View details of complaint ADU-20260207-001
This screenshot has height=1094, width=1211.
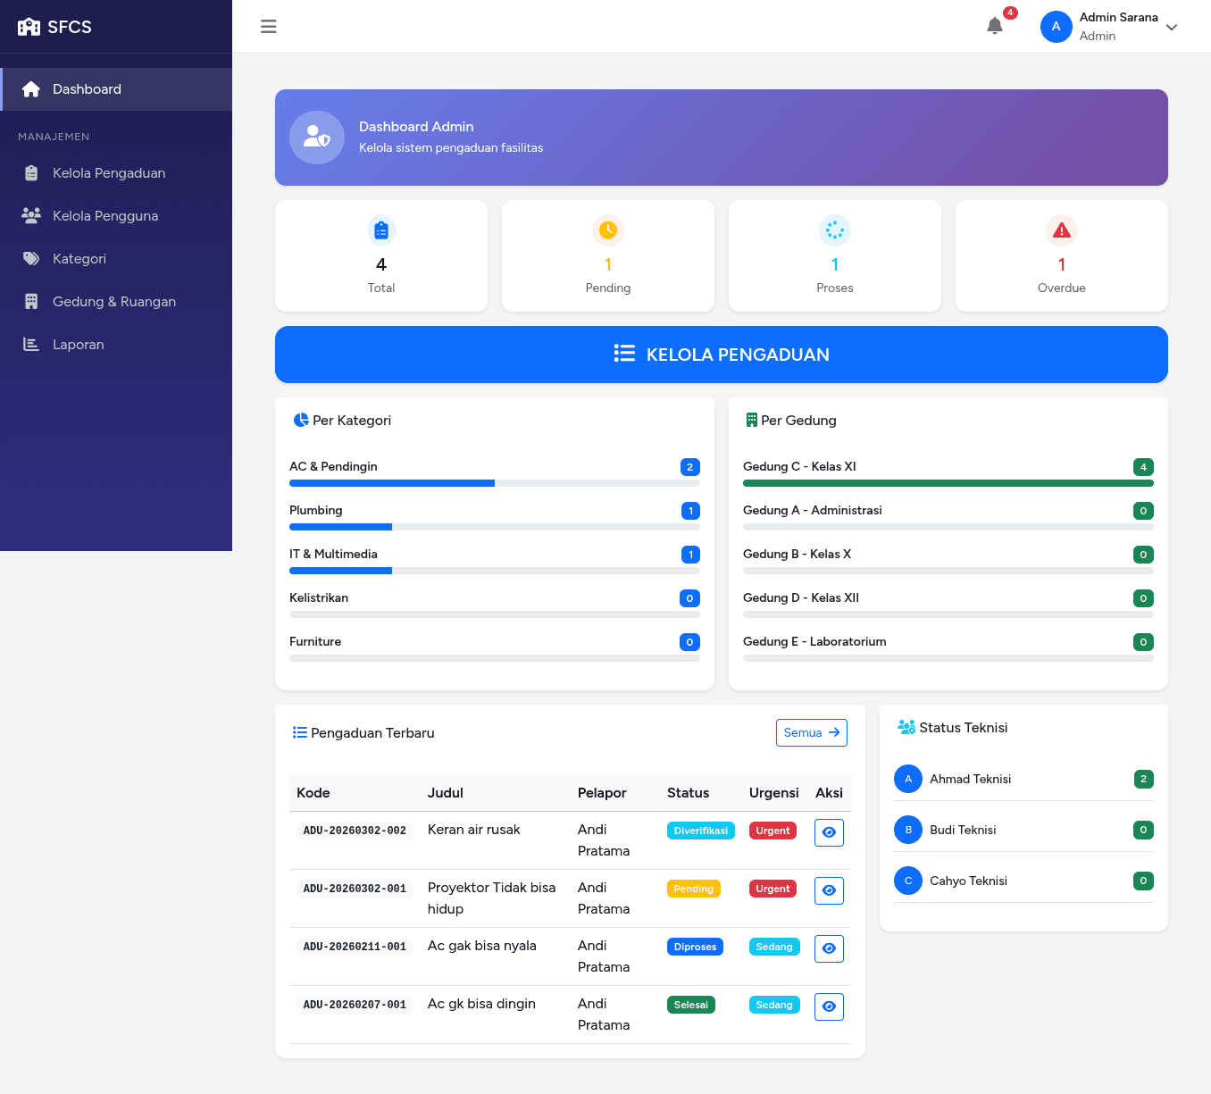[x=829, y=1006]
